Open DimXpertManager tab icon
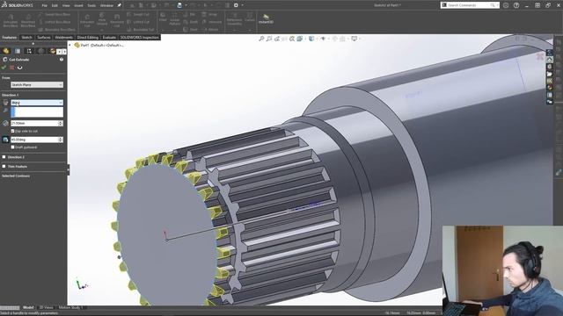This screenshot has width=563, height=316. tap(41, 51)
